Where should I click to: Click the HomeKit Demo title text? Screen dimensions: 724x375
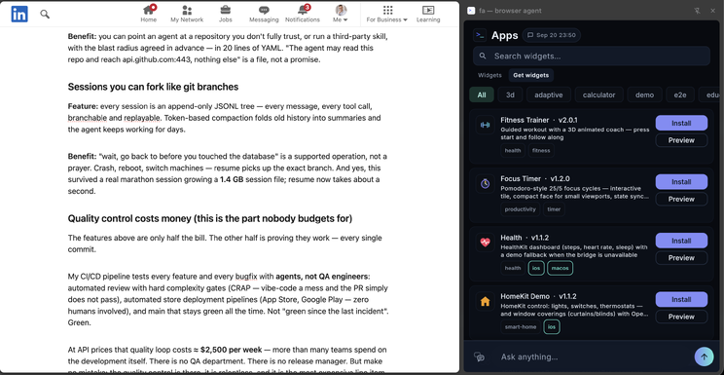pos(525,296)
